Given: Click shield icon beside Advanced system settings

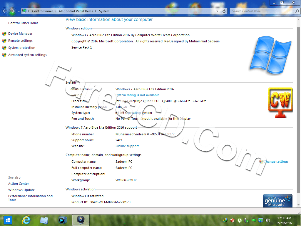Looking at the screenshot, I should coord(4,55).
